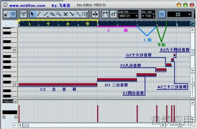Toggle acoustic feedback speaker button
197x129 pixels.
click(x=13, y=14)
